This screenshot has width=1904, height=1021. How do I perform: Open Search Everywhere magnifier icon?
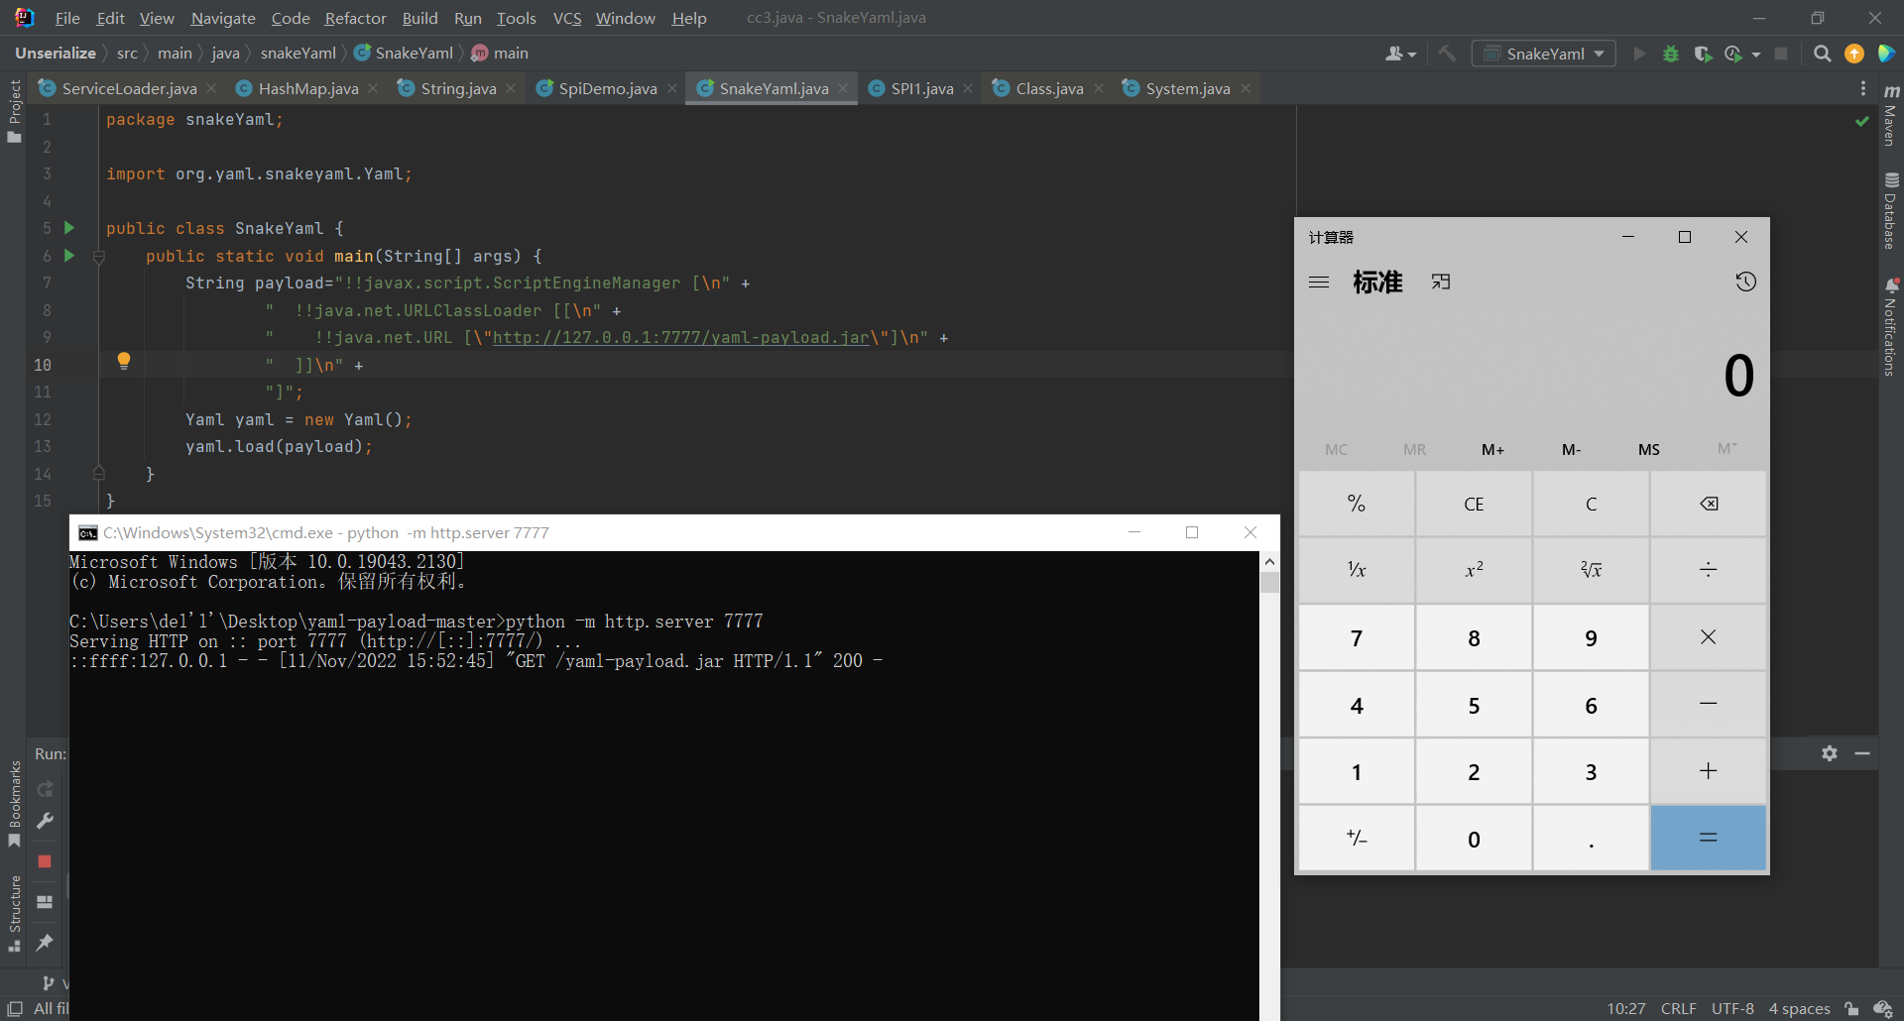click(x=1822, y=54)
